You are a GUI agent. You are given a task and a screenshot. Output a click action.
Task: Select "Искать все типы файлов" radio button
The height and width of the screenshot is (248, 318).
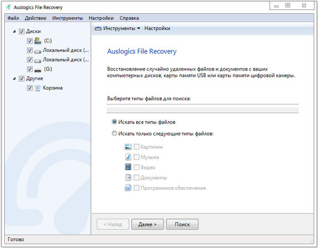coord(114,122)
